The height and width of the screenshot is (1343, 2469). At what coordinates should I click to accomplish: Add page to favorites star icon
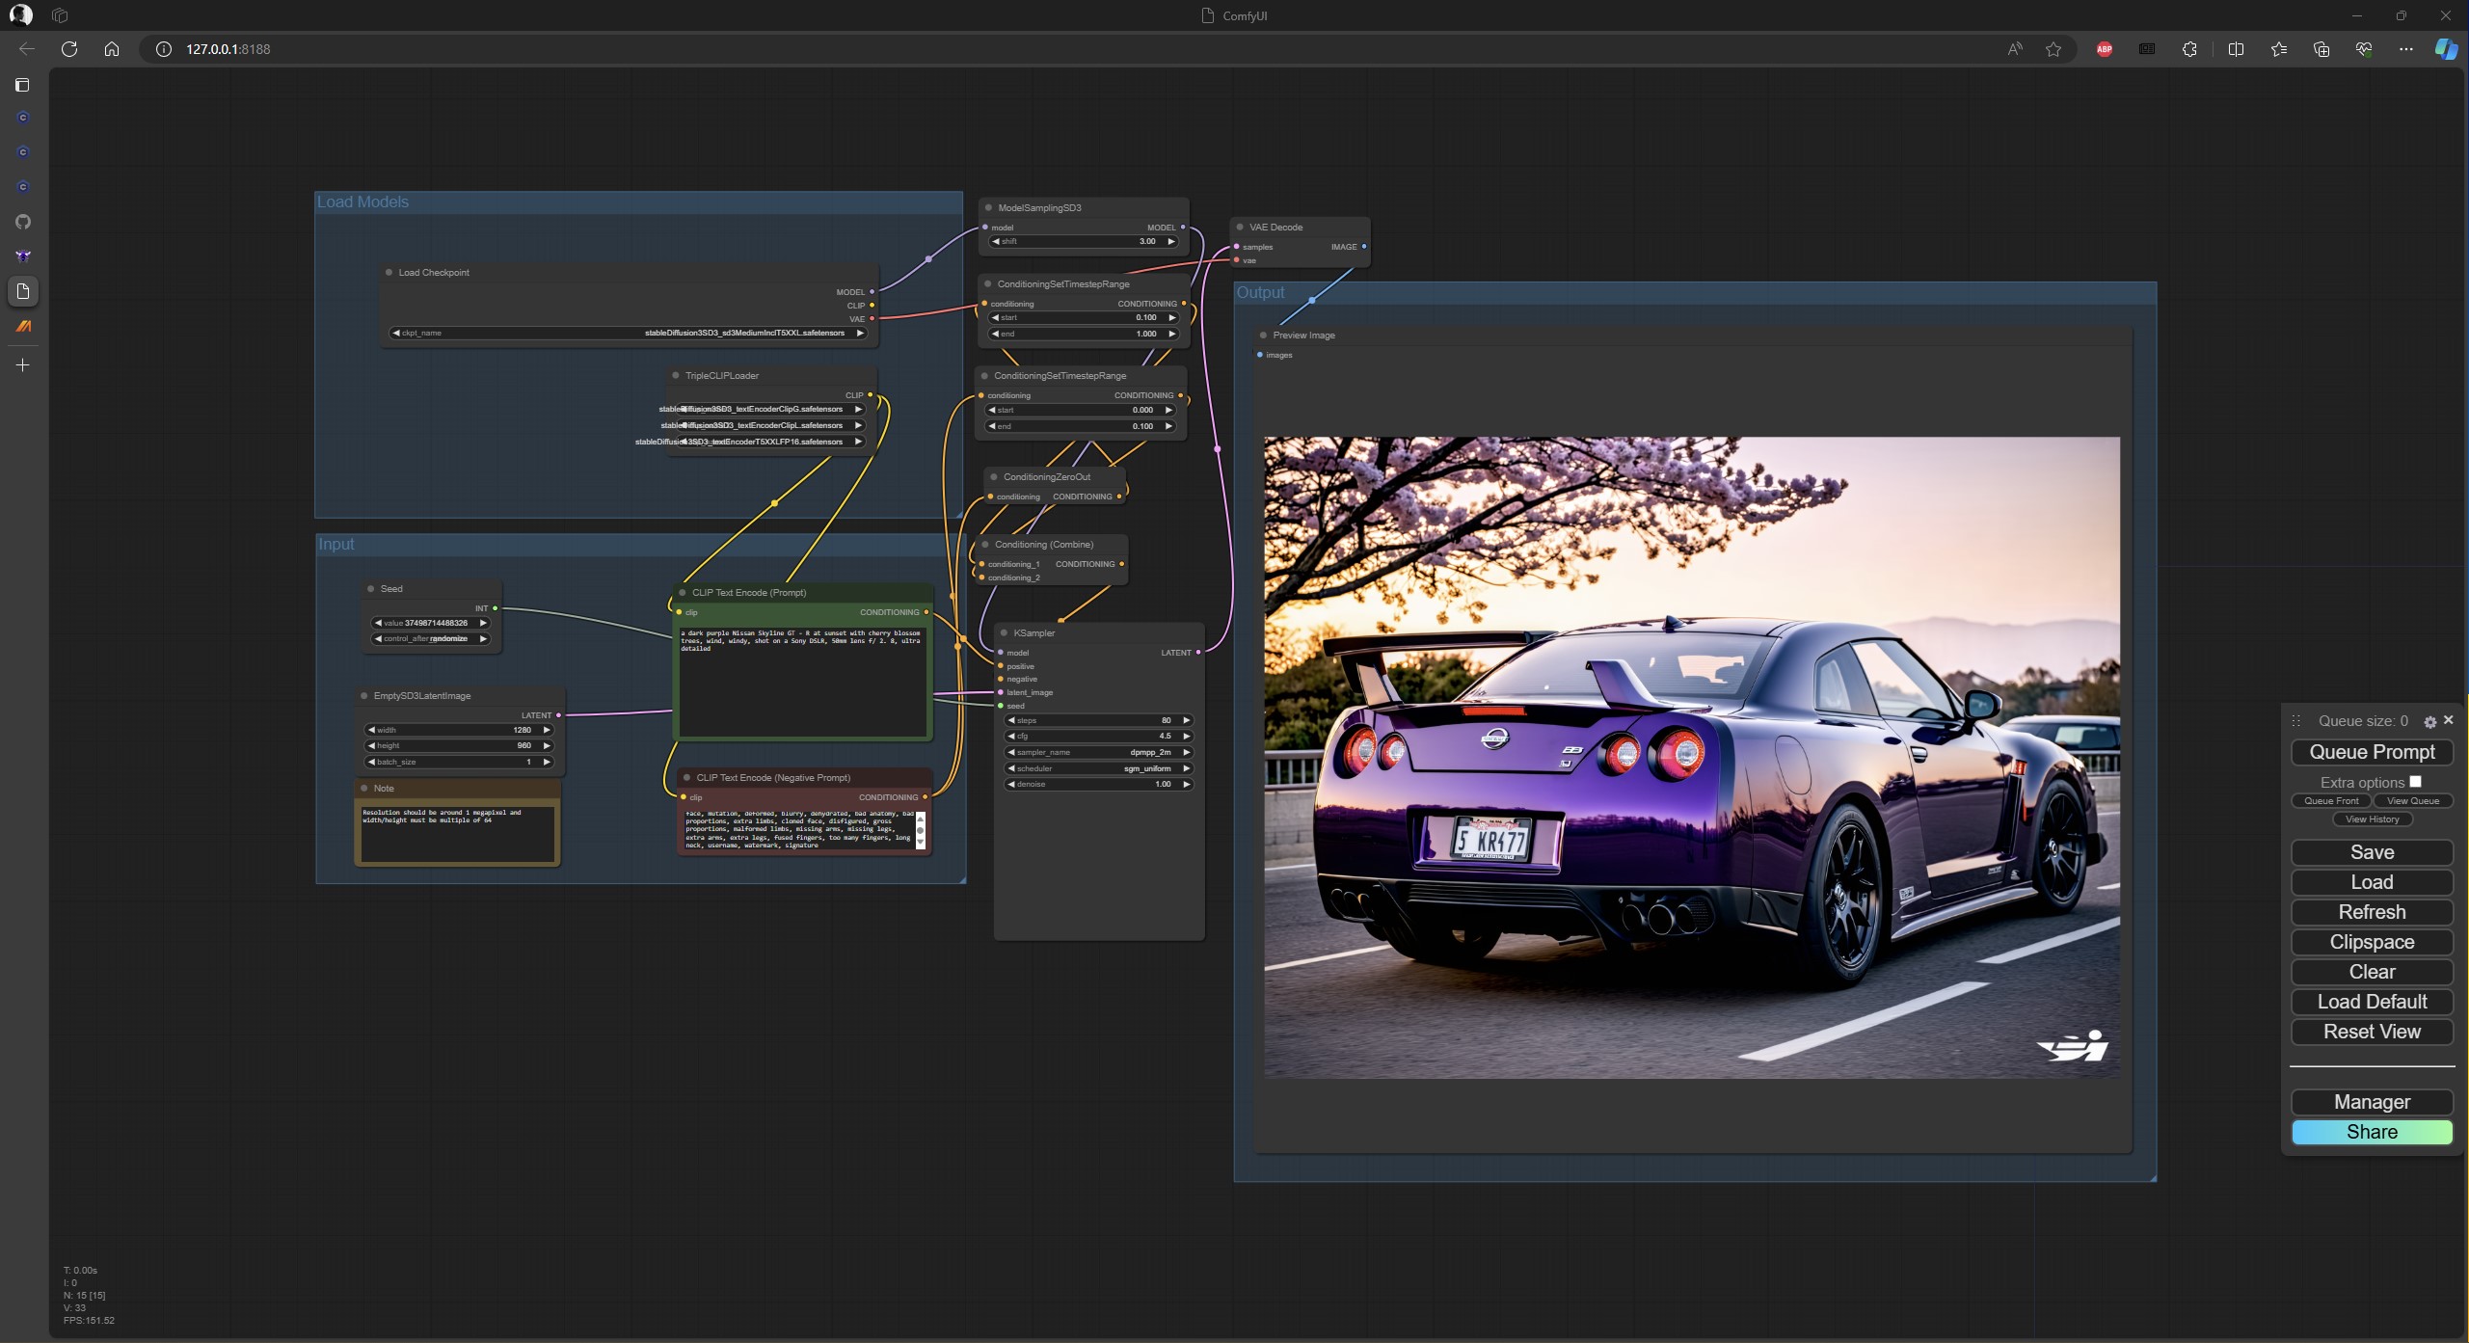point(2053,49)
